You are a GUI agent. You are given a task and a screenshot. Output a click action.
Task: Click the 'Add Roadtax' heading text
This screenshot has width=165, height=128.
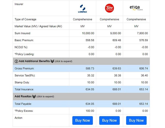(23, 97)
